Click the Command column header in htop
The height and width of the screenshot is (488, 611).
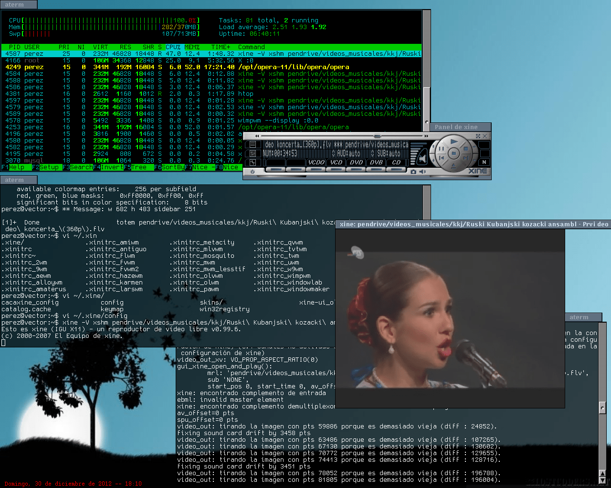[252, 47]
